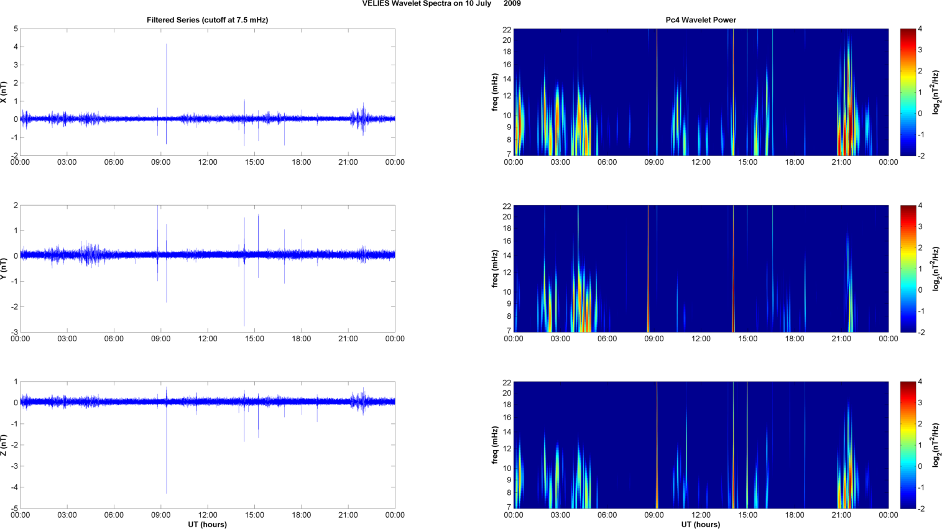
Task: Click "freq (mHz)" label of the bottom wavelet plot
Action: click(x=495, y=445)
